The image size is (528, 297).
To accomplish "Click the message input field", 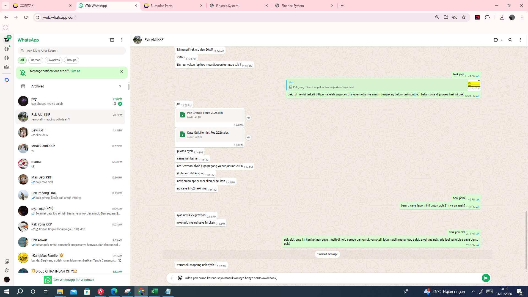I will [x=302, y=278].
